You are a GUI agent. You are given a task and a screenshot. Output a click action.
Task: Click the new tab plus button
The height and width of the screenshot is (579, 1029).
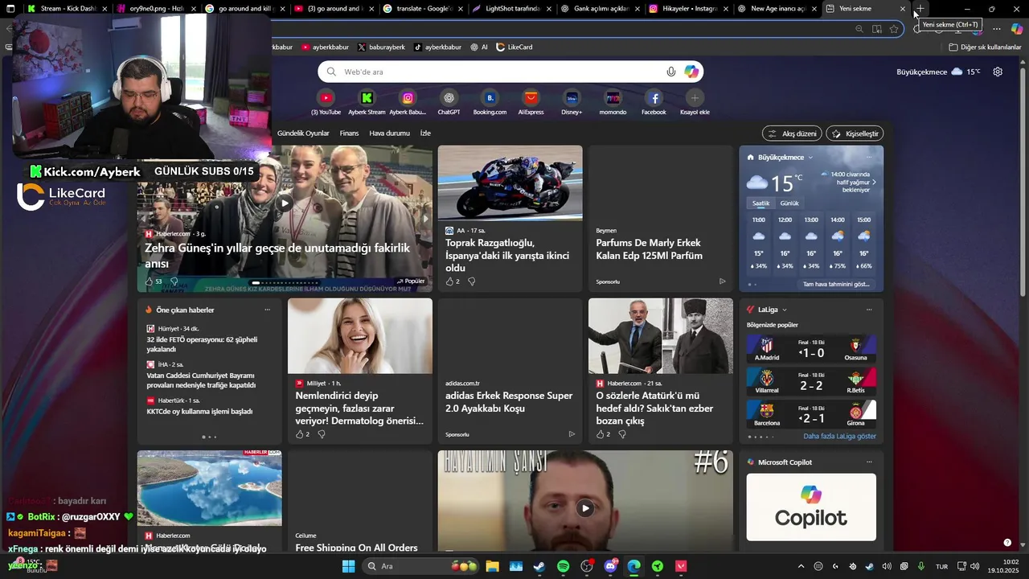point(920,9)
